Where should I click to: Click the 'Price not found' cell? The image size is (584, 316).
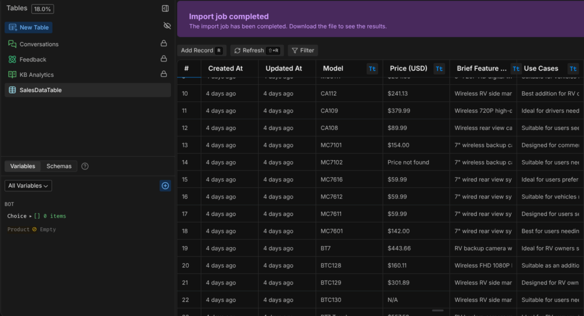416,162
